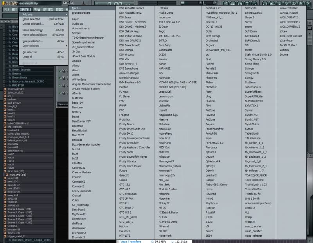Open the FILE menu
The image size is (313, 243).
coord(7,9)
